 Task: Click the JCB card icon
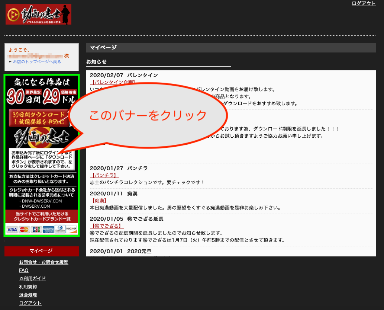pyautogui.click(x=36, y=229)
